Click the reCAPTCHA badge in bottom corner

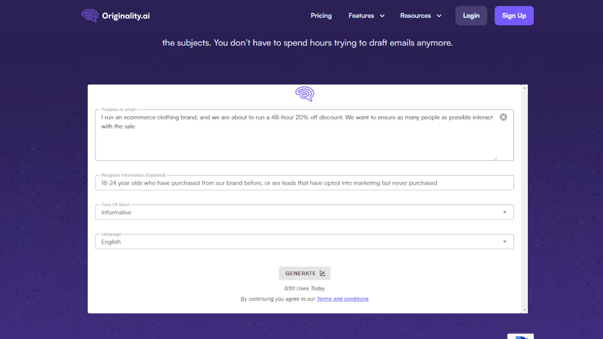tap(520, 336)
